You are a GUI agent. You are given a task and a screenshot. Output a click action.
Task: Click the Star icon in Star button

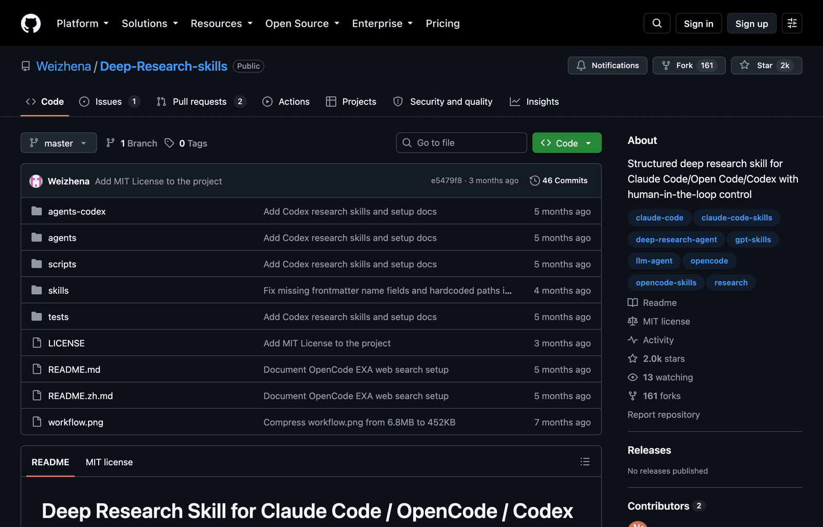[x=744, y=65]
